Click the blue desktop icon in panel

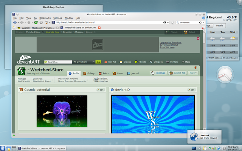coord(194,148)
